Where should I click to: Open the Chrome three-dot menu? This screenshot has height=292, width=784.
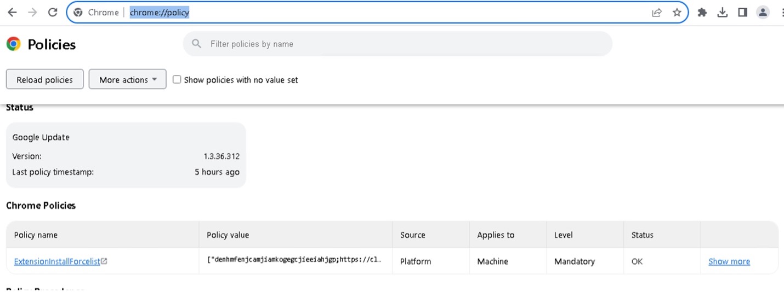[782, 12]
